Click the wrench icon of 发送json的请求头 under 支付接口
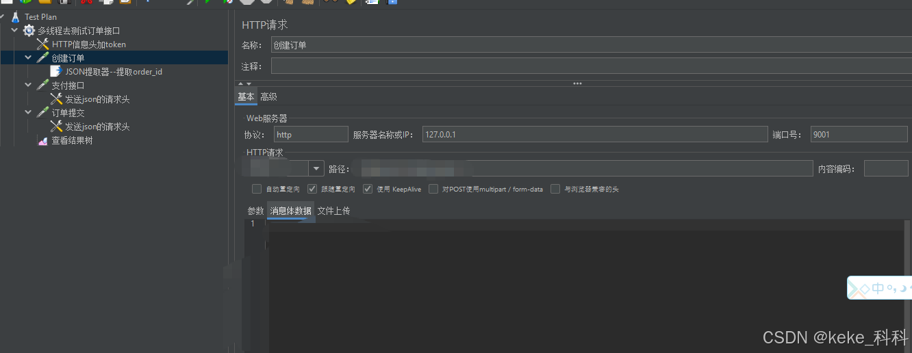The width and height of the screenshot is (912, 353). (x=56, y=99)
